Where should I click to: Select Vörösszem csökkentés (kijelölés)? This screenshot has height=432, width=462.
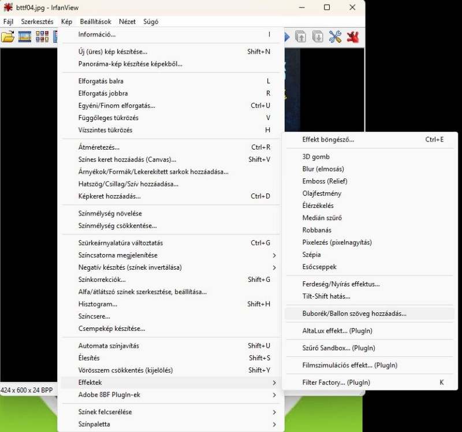tap(171, 370)
